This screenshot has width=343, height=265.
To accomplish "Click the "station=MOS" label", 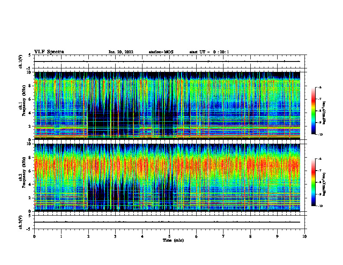I will click(161, 52).
